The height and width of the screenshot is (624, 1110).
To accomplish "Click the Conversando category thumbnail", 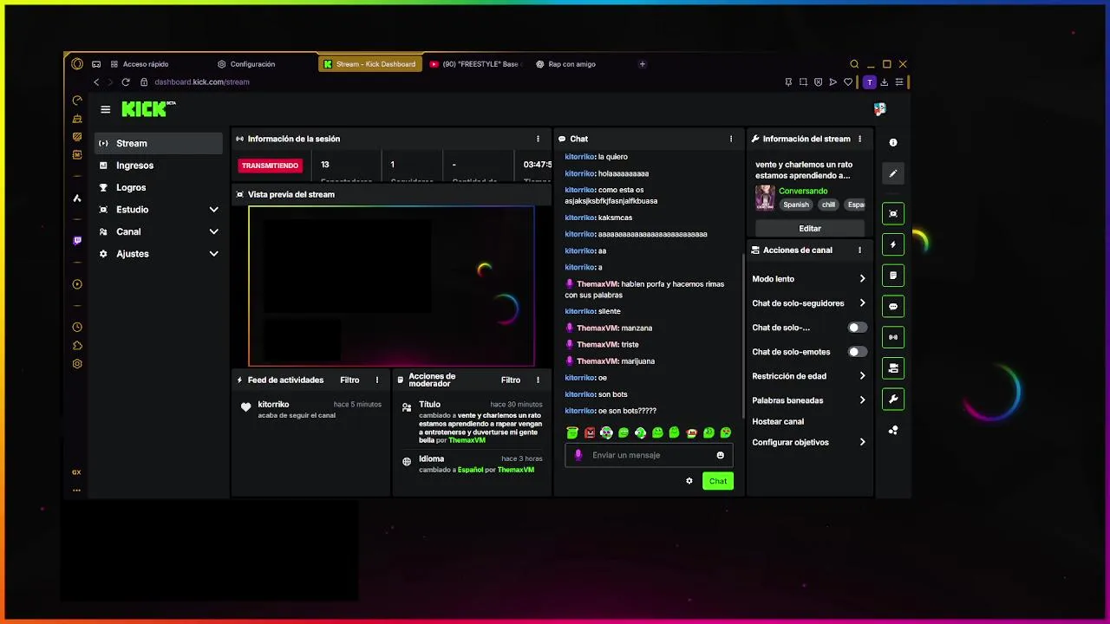I will pos(765,198).
